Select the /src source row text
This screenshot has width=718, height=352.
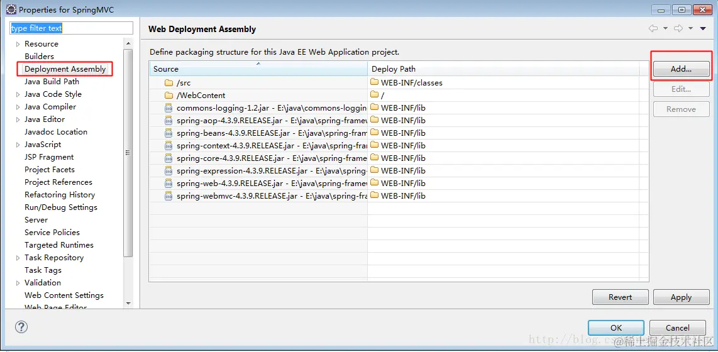(x=183, y=84)
